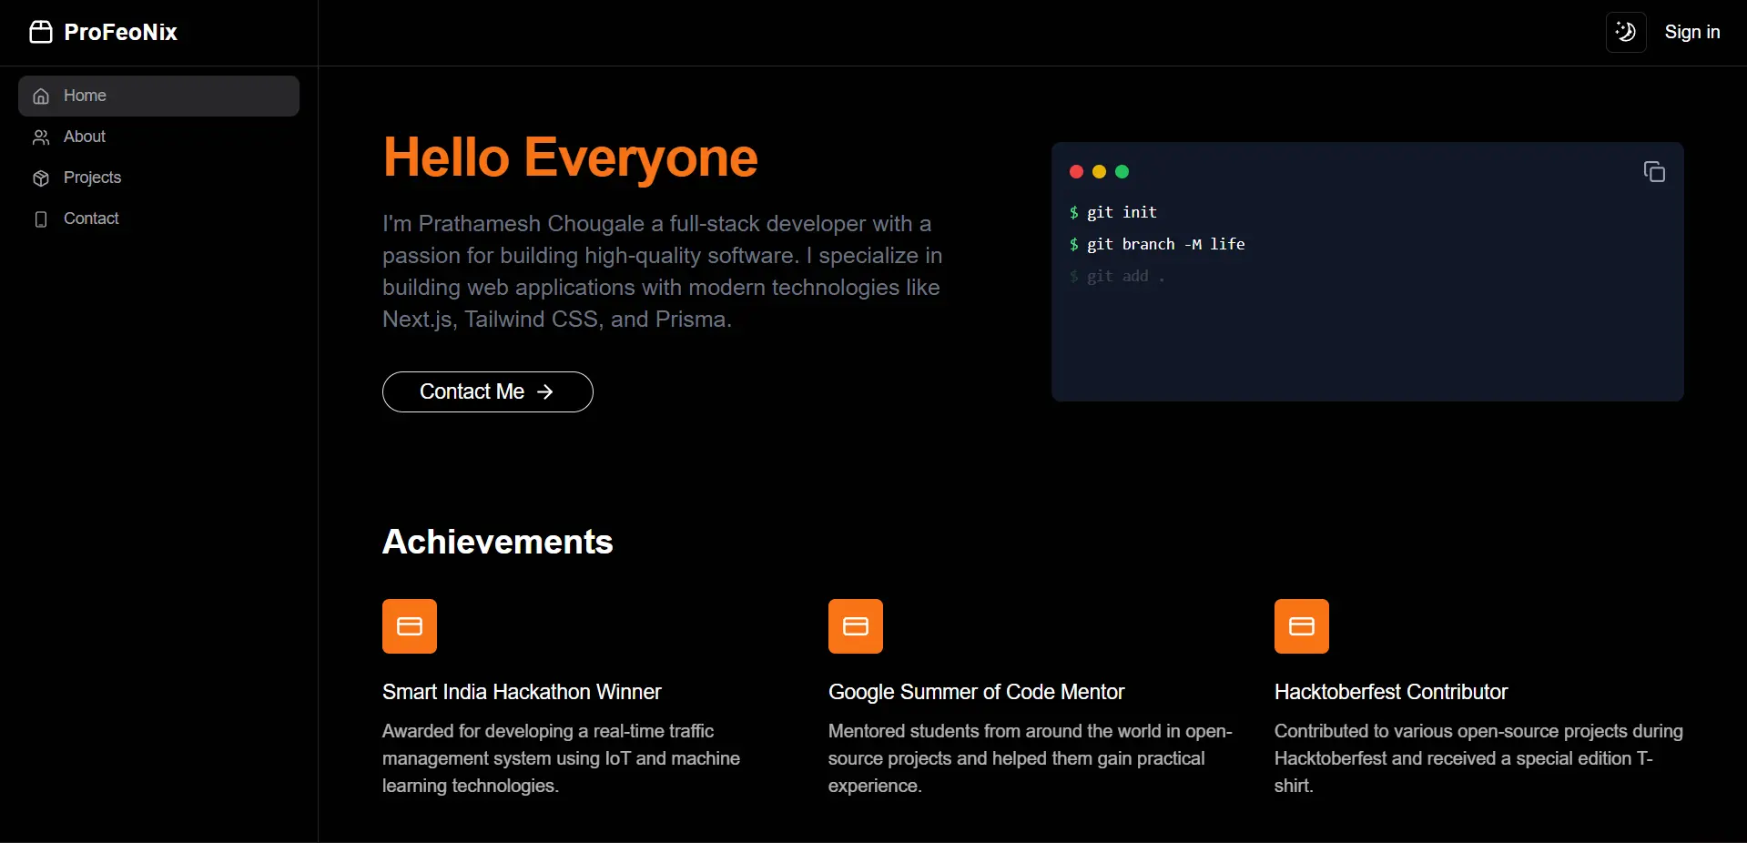This screenshot has height=843, width=1747.
Task: Click the Google Summer of Code card icon
Action: point(856,626)
